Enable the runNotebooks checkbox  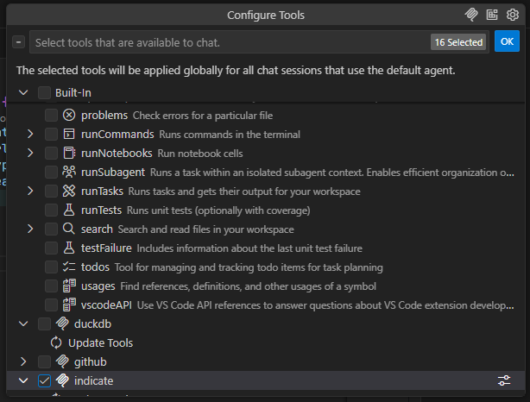coord(51,153)
